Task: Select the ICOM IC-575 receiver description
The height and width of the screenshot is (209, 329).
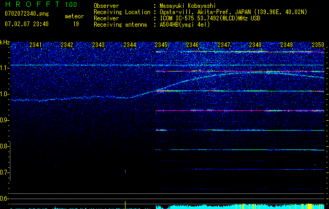Action: pos(210,18)
